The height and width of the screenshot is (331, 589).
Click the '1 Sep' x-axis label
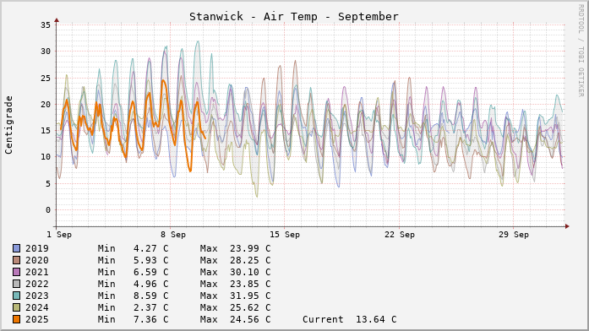coord(59,235)
